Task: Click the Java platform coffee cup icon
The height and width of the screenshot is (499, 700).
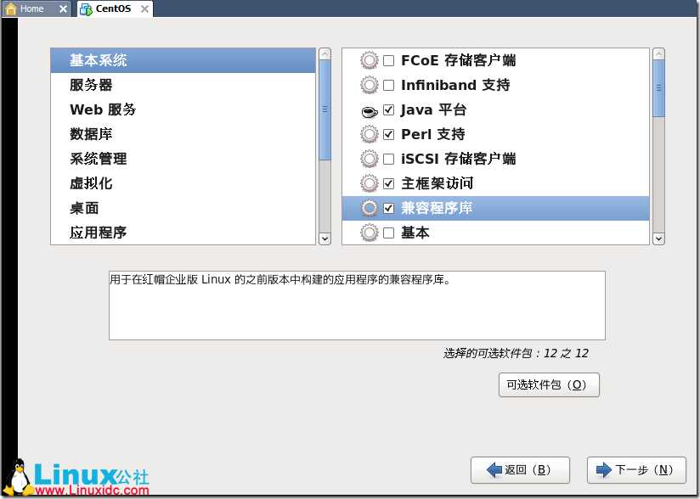Action: [x=370, y=110]
